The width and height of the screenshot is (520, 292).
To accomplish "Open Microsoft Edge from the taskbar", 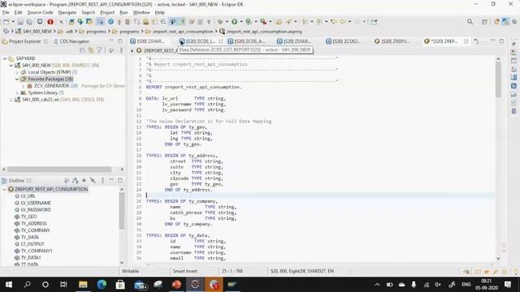I will (102, 285).
